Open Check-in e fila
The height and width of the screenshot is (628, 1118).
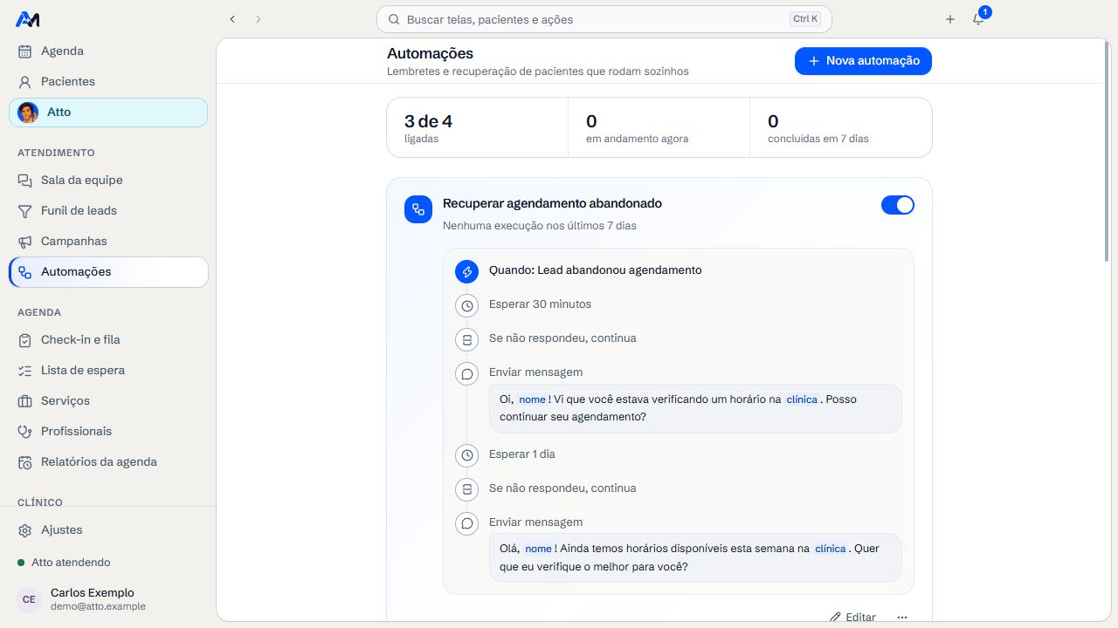point(108,340)
